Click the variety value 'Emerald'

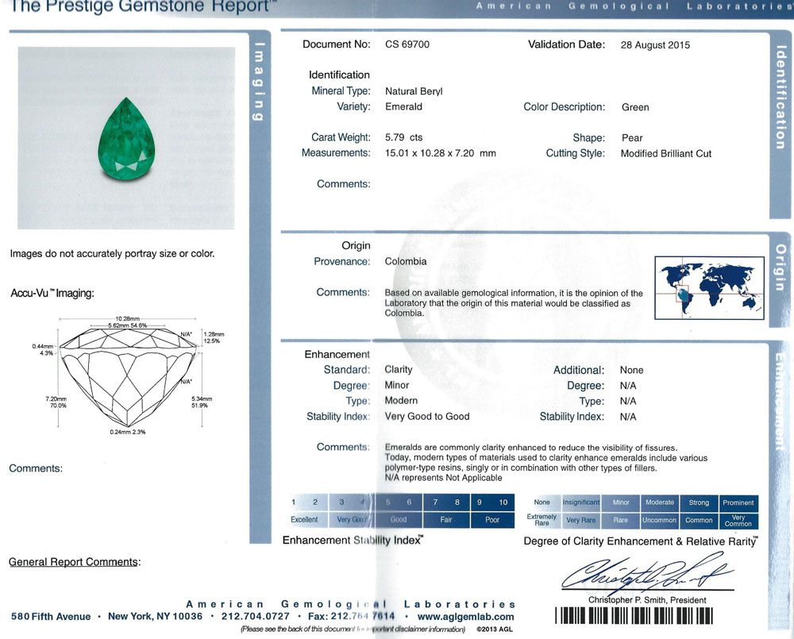(403, 107)
